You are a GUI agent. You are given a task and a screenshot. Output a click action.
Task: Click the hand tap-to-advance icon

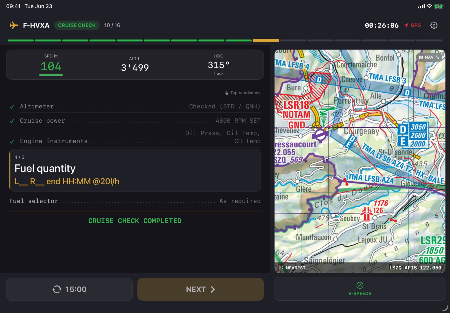tap(227, 93)
